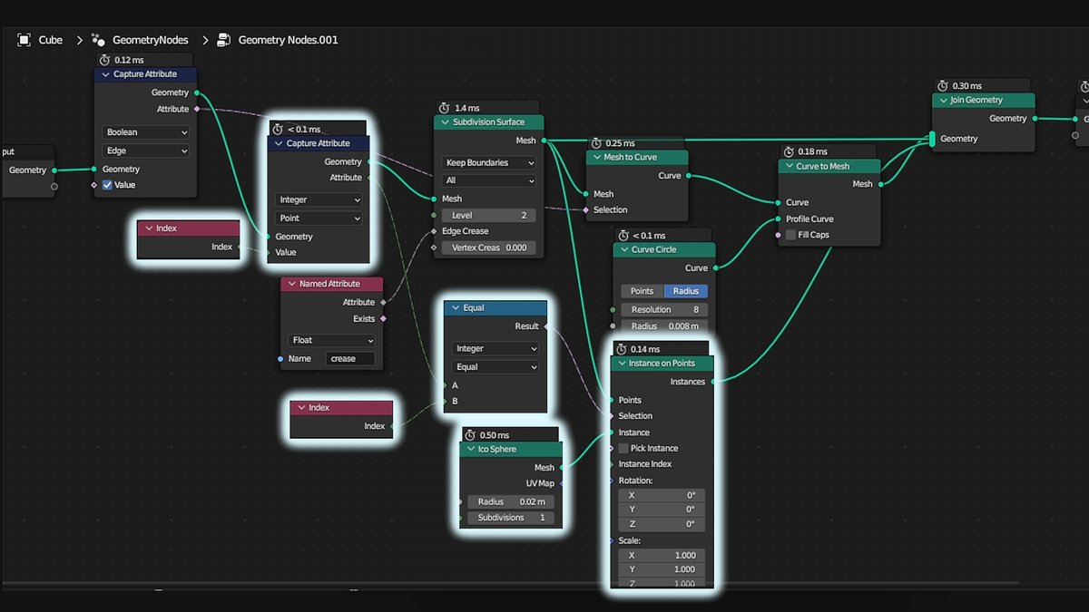This screenshot has height=612, width=1089.
Task: Open the Point domain dropdown on Capture Attribute
Action: click(318, 218)
